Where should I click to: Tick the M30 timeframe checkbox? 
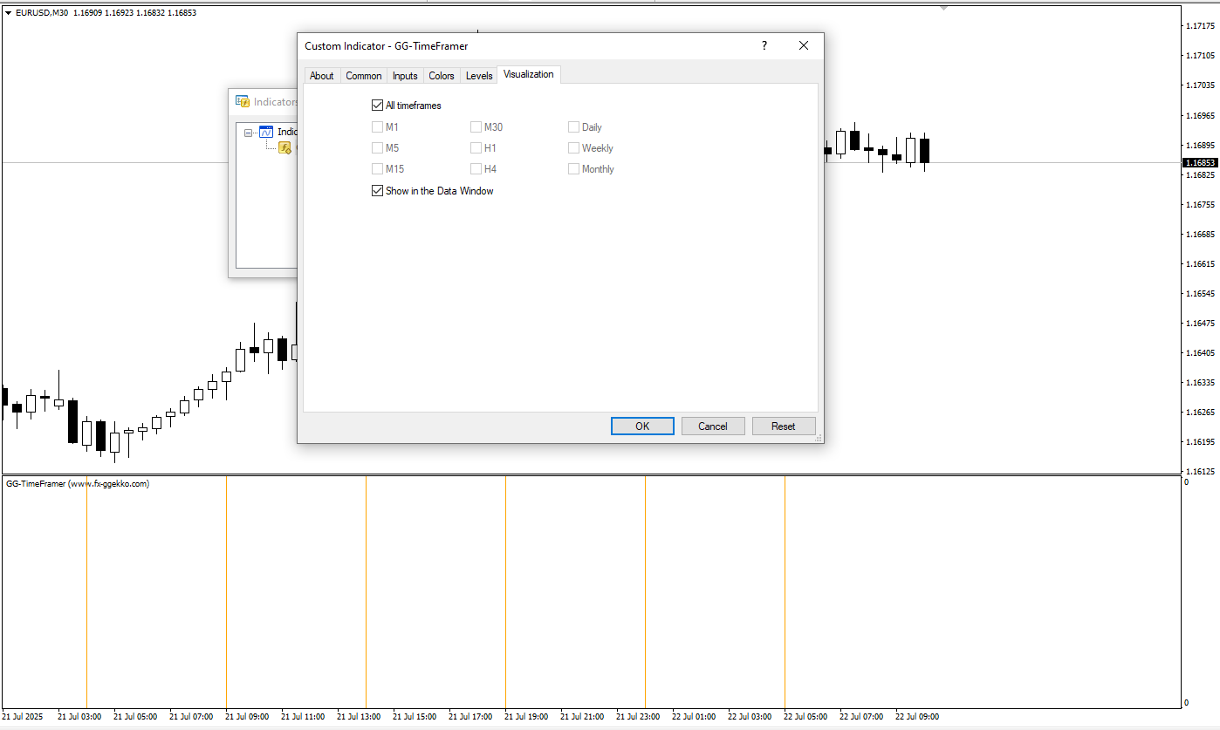pos(476,127)
